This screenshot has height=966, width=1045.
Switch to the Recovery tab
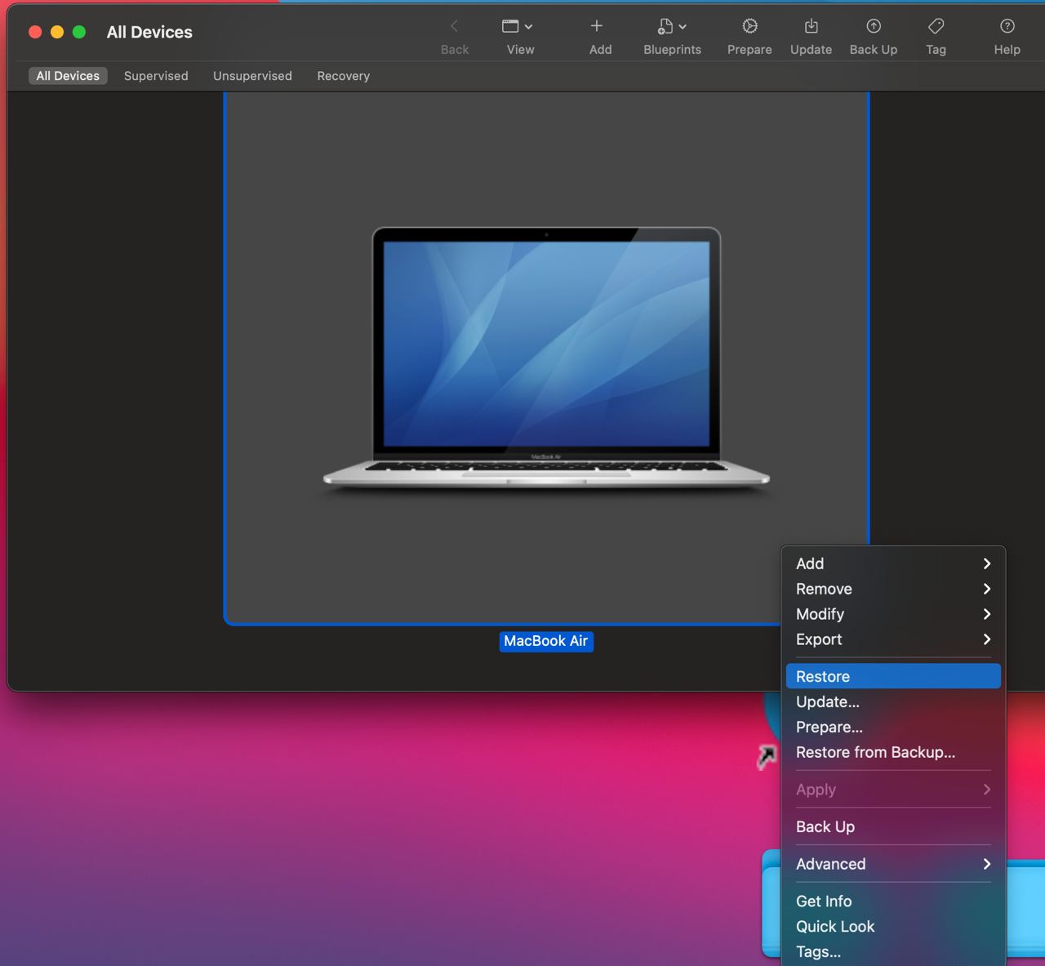343,76
